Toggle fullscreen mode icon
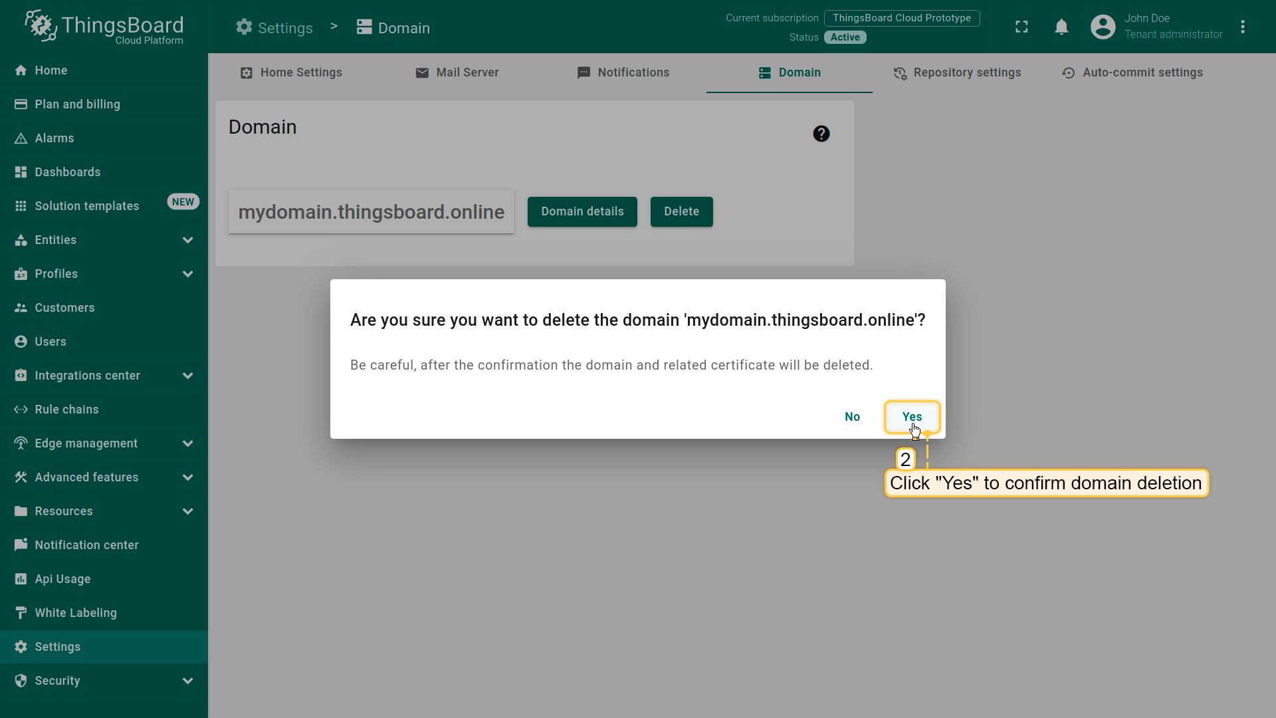 pyautogui.click(x=1021, y=27)
